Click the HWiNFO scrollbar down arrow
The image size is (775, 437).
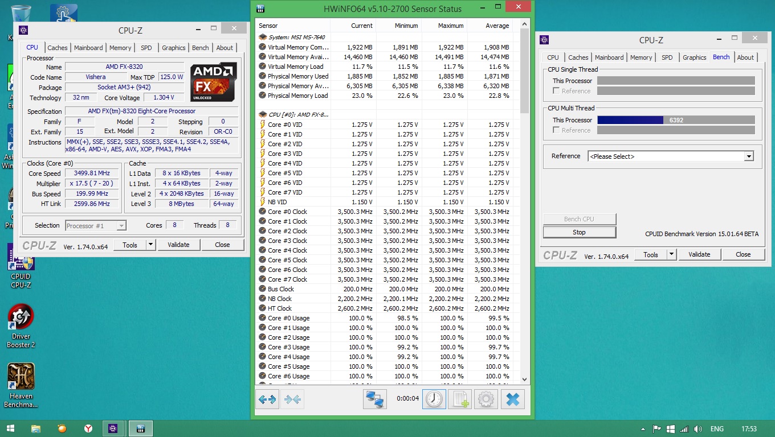525,380
